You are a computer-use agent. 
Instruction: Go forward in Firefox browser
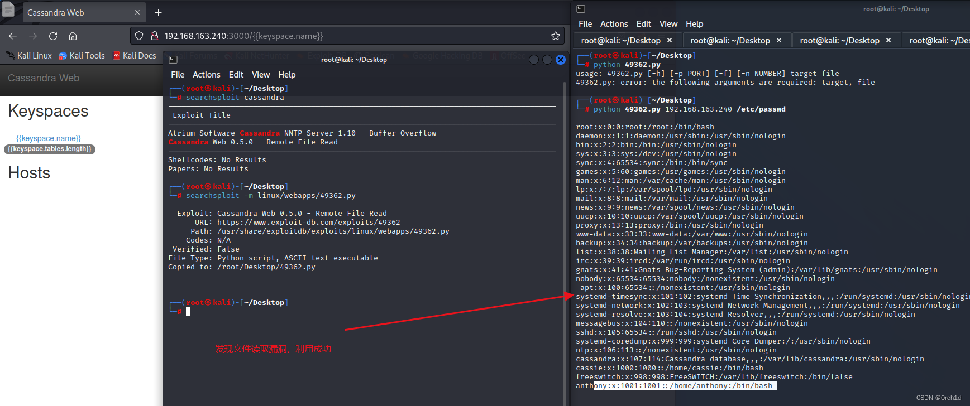coord(33,36)
